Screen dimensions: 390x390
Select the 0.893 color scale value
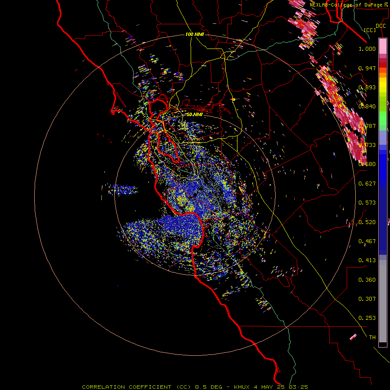coord(367,87)
